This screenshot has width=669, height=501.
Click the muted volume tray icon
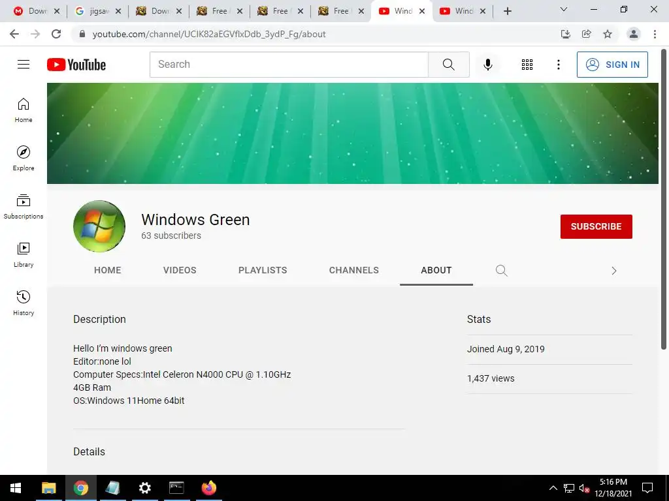click(584, 488)
